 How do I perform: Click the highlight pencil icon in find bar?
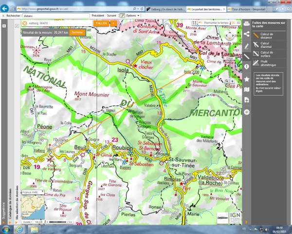coord(122,16)
